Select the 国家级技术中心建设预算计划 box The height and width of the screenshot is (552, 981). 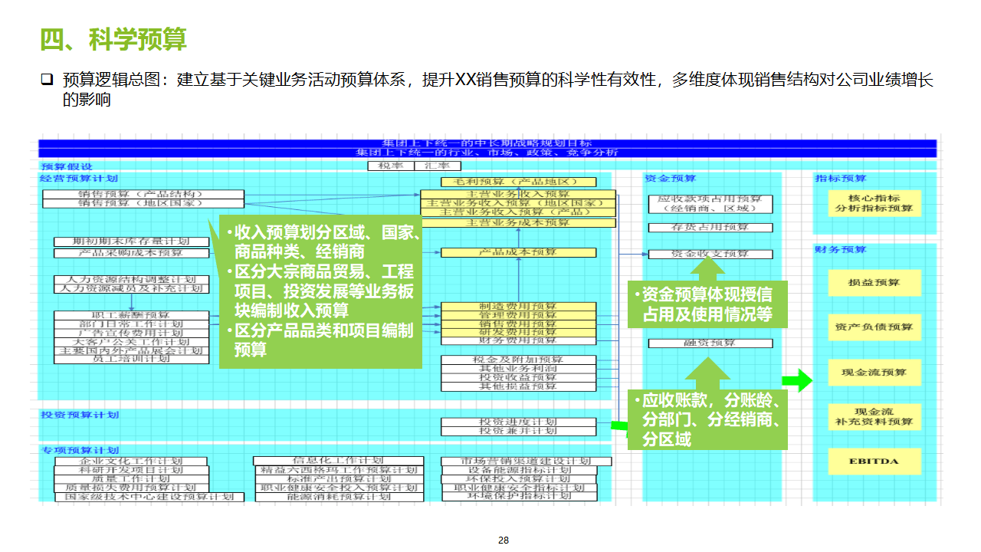coord(149,497)
